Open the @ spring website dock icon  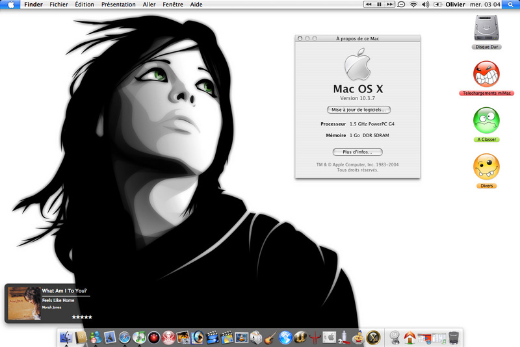(395, 338)
